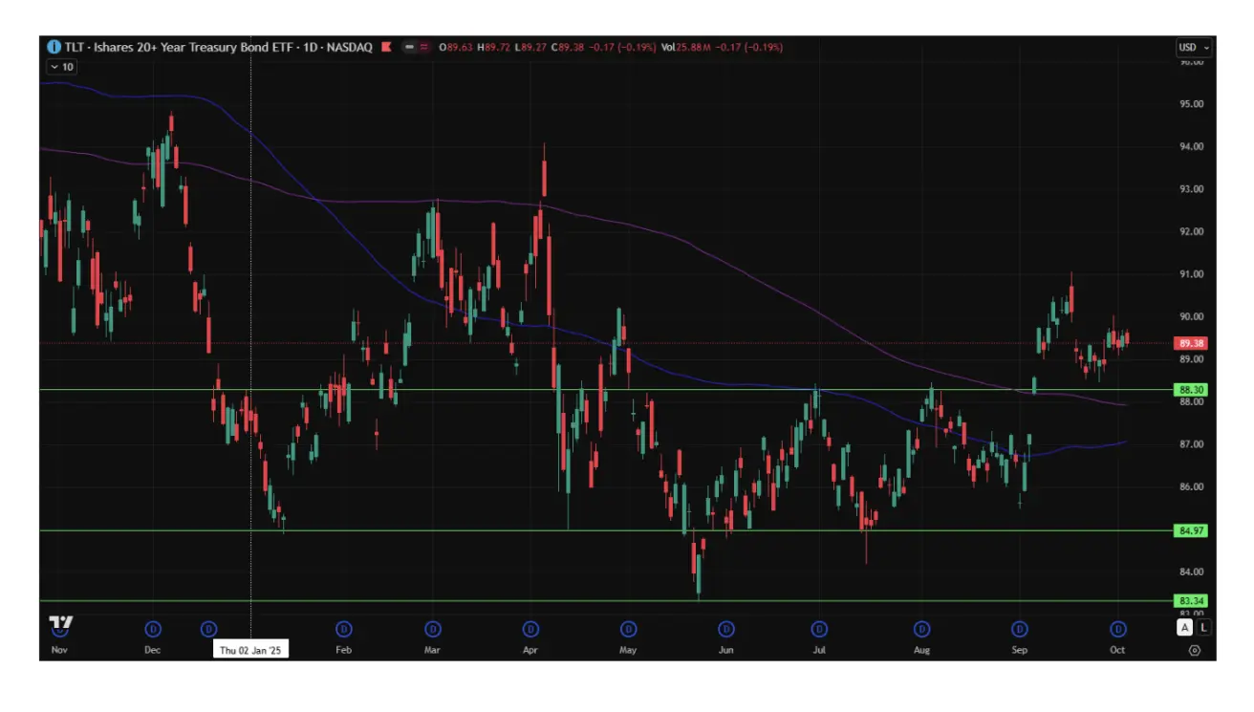This screenshot has height=712, width=1254.
Task: Select the dividend marker above Jun
Action: [x=726, y=629]
